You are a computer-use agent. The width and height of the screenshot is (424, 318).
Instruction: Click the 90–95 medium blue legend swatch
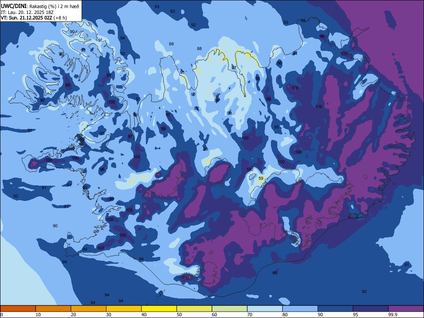tap(335, 309)
